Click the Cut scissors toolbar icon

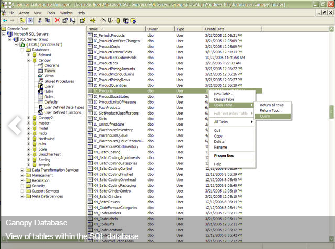coord(40,20)
